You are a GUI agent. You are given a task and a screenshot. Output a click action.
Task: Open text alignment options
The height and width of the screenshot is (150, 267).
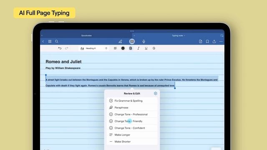click(115, 48)
